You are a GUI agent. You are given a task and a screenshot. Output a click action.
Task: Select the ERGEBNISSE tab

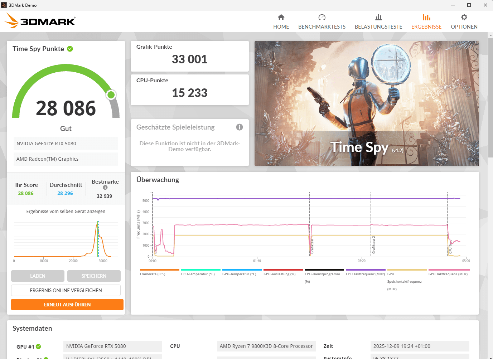[x=426, y=22]
